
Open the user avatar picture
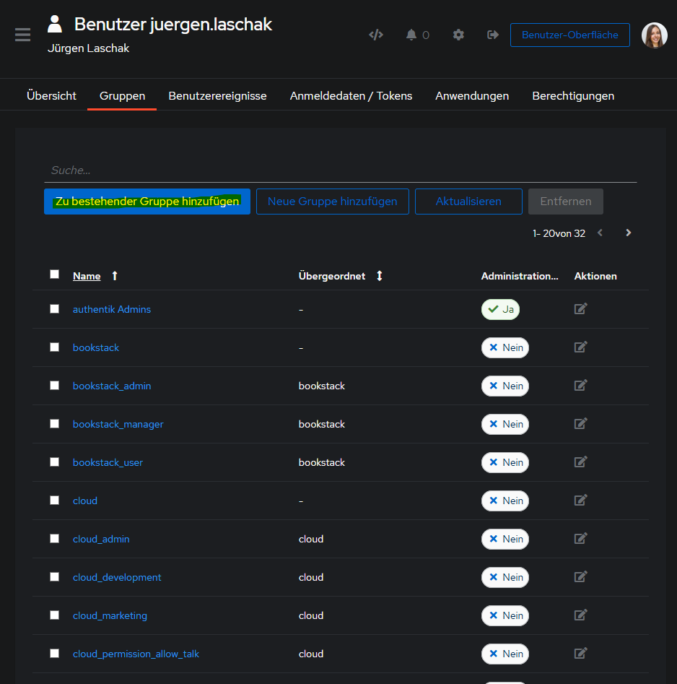(654, 35)
